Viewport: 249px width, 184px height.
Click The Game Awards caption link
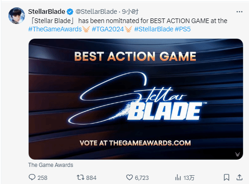point(51,165)
